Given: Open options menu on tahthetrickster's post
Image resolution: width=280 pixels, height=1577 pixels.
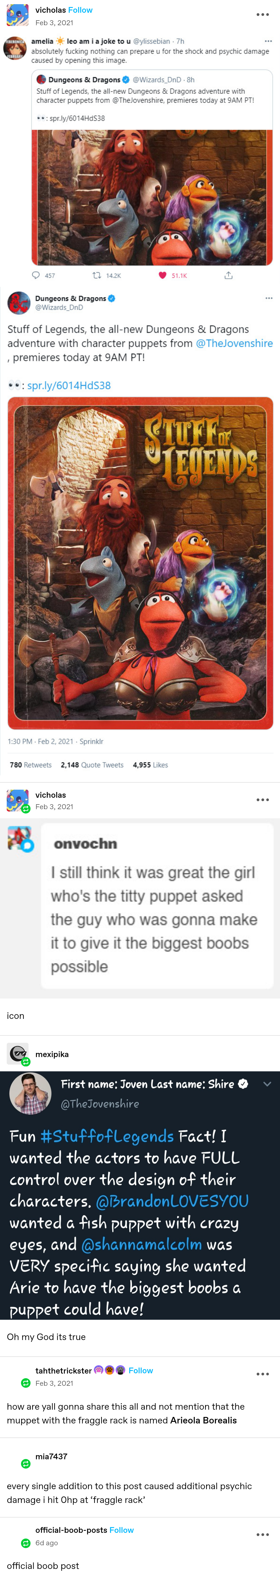Looking at the screenshot, I should point(262,1374).
